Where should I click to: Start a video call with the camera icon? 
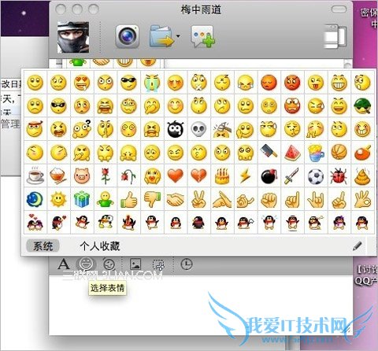click(128, 36)
